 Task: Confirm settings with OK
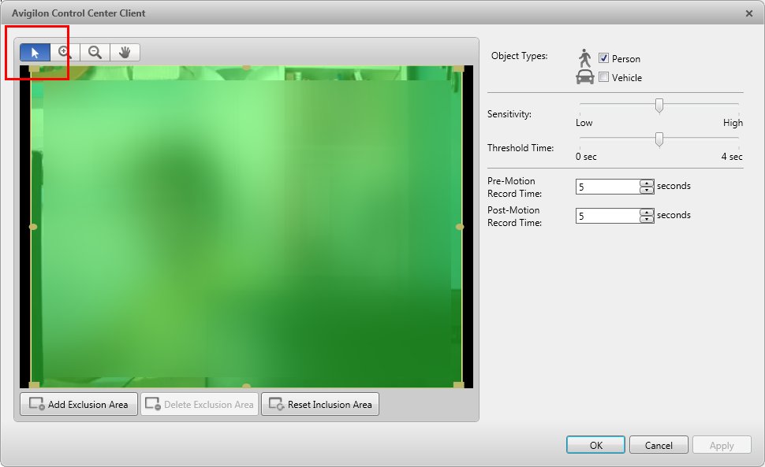click(x=595, y=444)
